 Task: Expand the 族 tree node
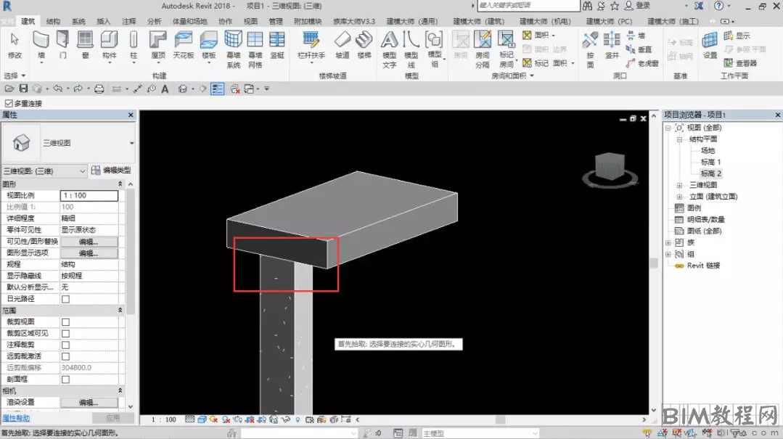tap(668, 242)
